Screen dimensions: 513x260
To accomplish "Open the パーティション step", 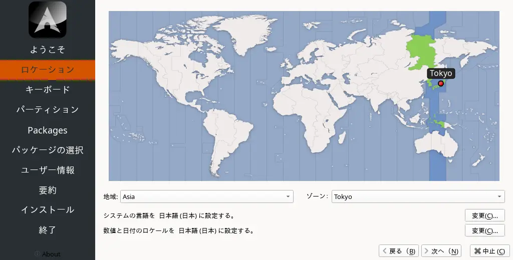I will (x=48, y=109).
